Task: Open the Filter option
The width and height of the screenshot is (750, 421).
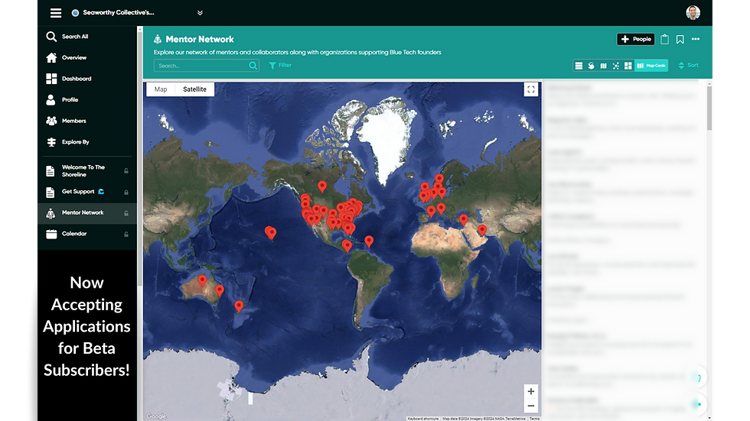Action: 280,66
